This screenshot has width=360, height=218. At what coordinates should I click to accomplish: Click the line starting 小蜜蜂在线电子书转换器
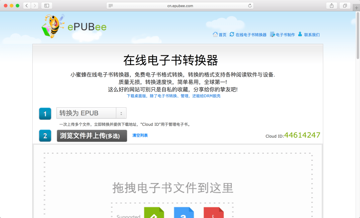pos(173,75)
